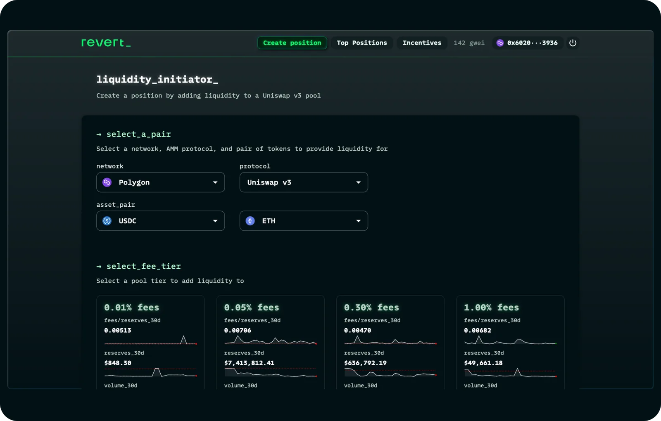Open Top Positions page
The height and width of the screenshot is (421, 661).
point(362,43)
